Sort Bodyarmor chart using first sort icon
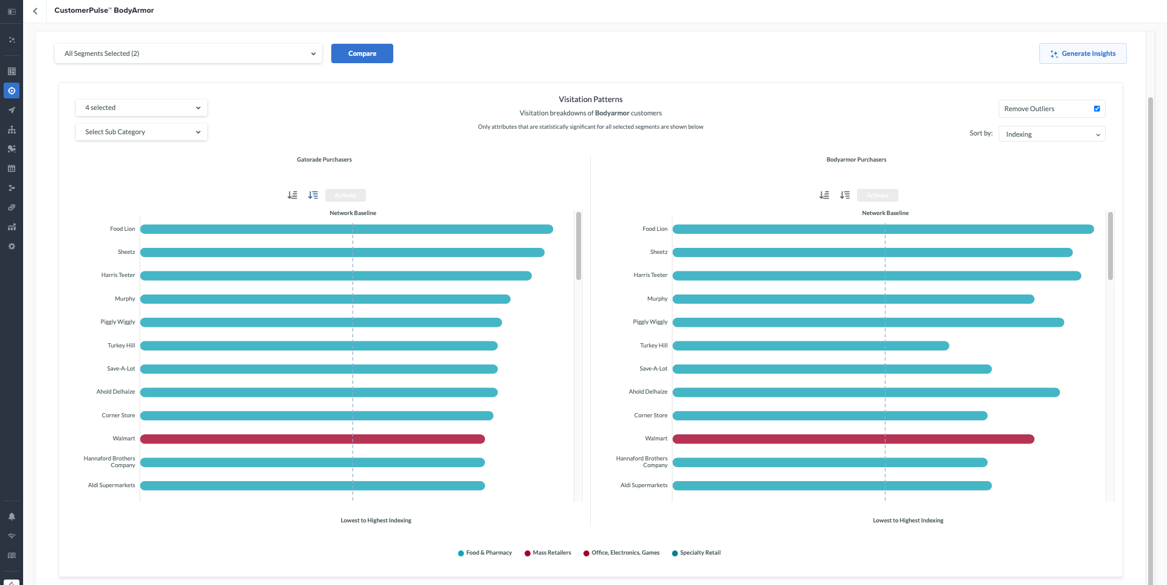The image size is (1167, 585). coord(824,195)
